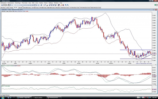Switch to the Daily NZD Cross tab
The height and width of the screenshot is (99, 158).
(51, 8)
